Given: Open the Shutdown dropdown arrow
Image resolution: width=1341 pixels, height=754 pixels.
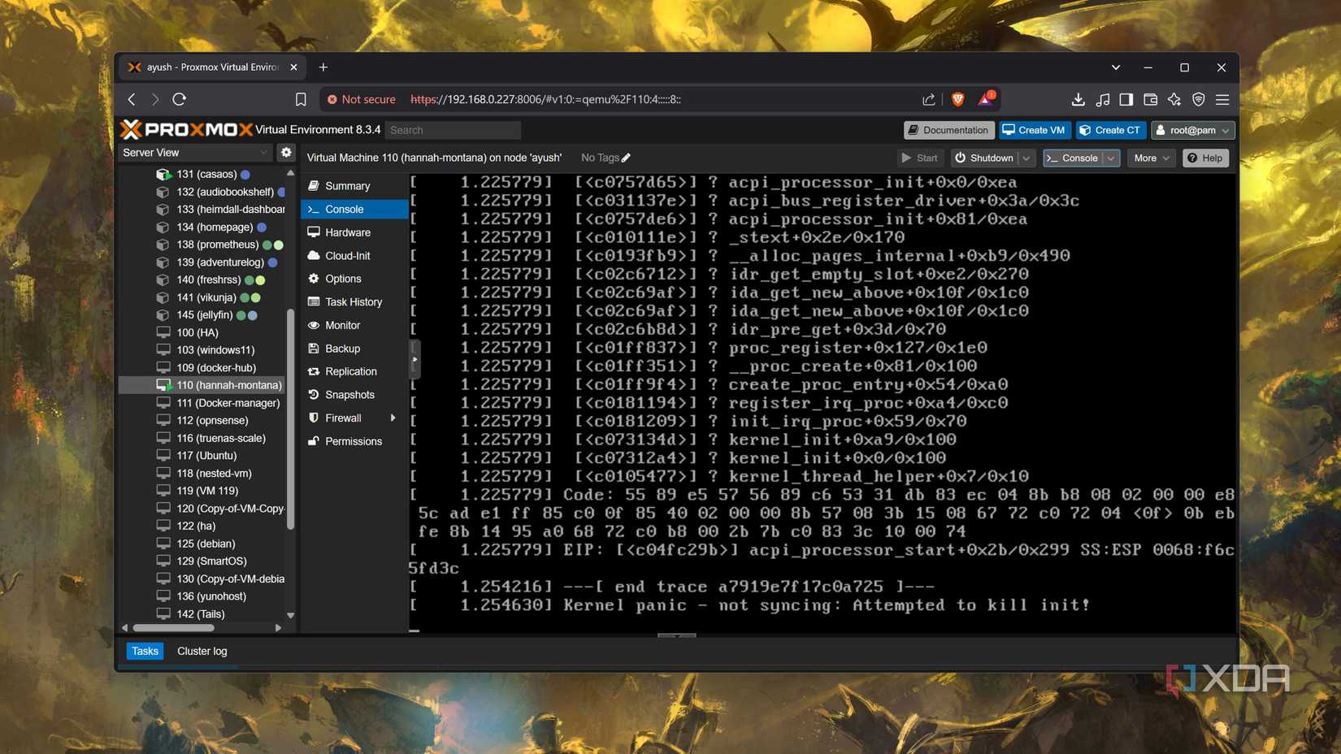Looking at the screenshot, I should click(x=1026, y=158).
